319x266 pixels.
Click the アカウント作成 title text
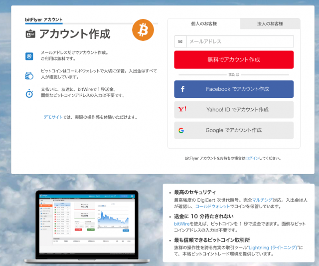tap(75, 34)
